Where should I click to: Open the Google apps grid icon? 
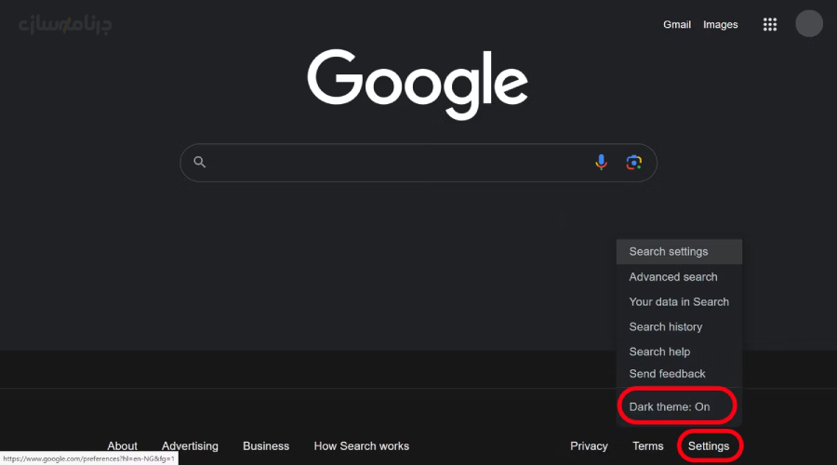pos(769,25)
